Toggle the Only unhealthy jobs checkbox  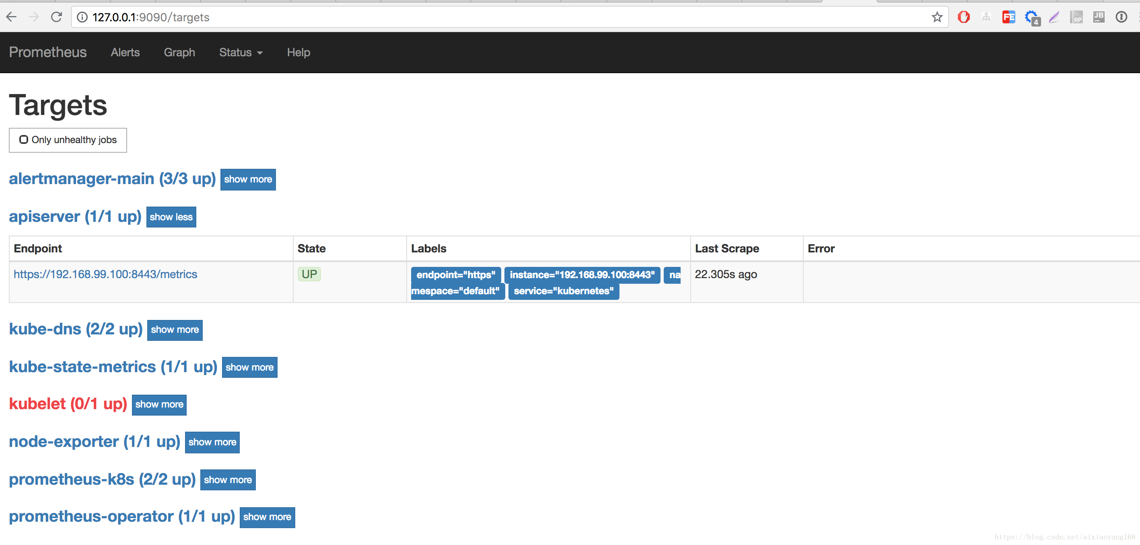(x=23, y=140)
